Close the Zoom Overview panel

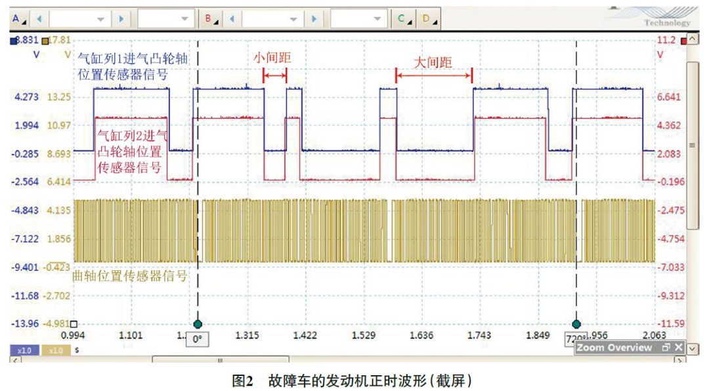[678, 348]
